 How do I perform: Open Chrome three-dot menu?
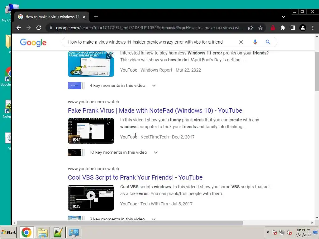coord(313,28)
